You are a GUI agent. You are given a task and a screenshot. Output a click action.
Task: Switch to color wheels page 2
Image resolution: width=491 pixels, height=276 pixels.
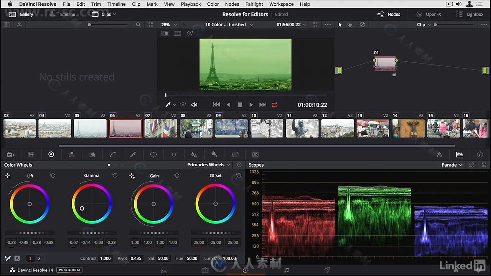39,258
